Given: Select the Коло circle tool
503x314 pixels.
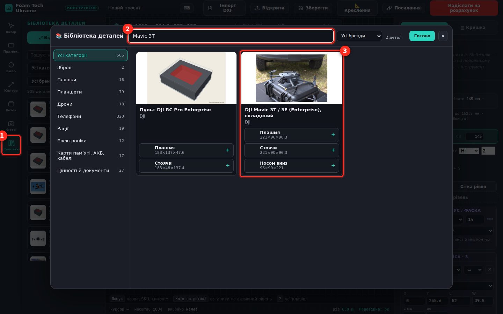Looking at the screenshot, I should (11, 67).
